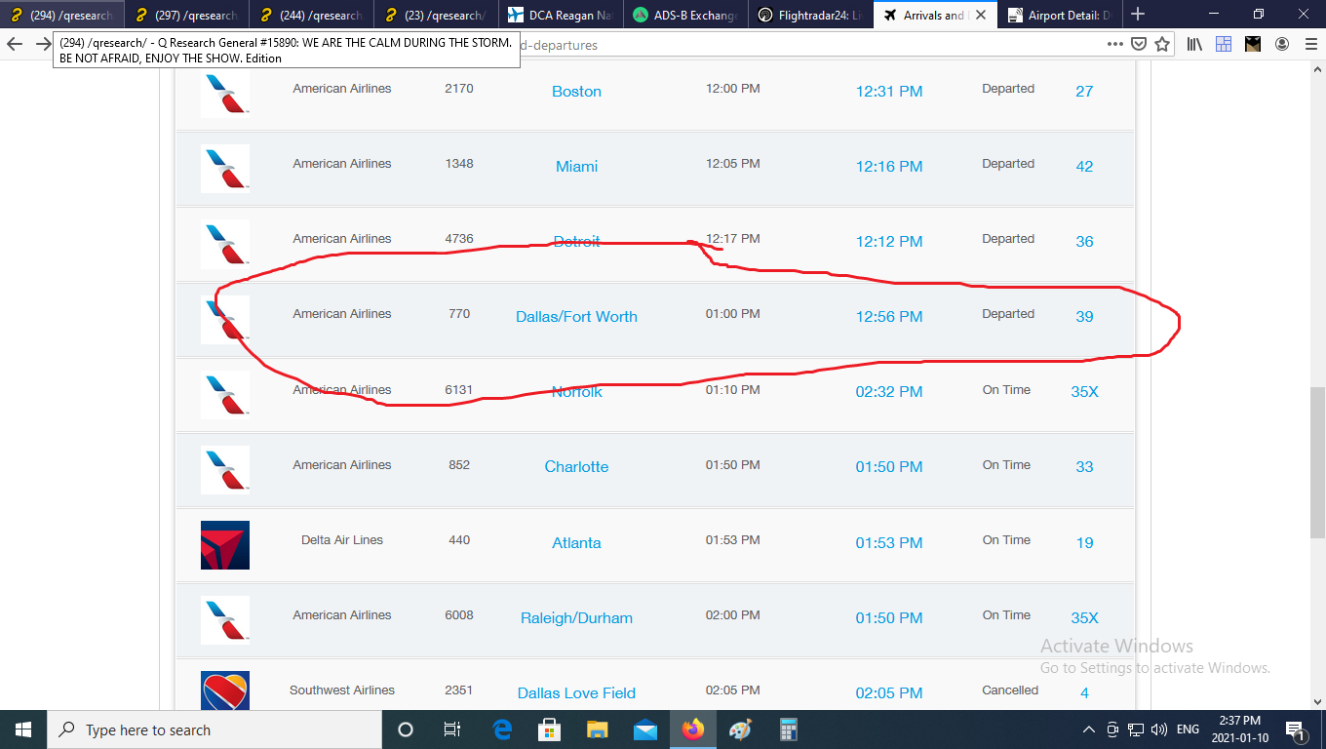
Task: Click Delta Air Lines logo for flight 440
Action: tap(225, 545)
